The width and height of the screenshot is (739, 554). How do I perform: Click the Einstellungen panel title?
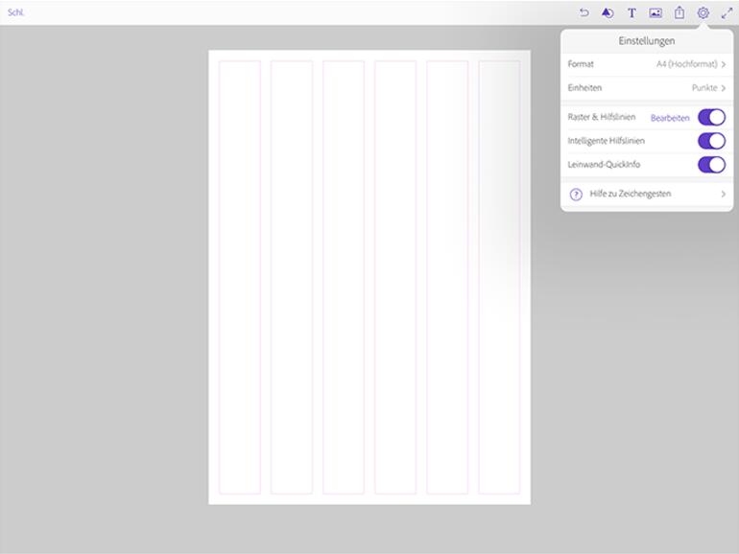click(x=647, y=41)
